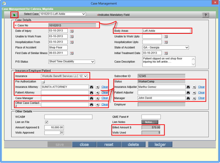Add new Manager with plus icon
The width and height of the screenshot is (220, 163).
point(194,98)
